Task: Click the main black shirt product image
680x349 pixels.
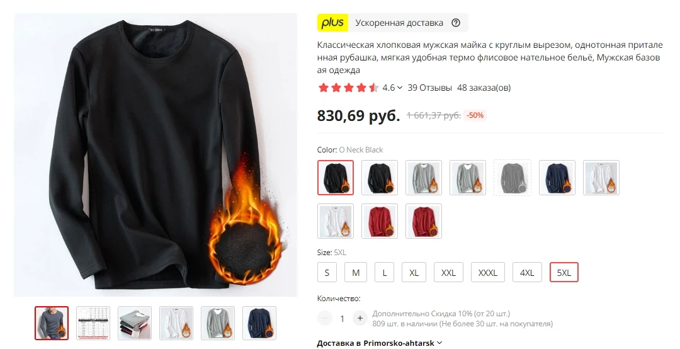Action: tap(156, 155)
